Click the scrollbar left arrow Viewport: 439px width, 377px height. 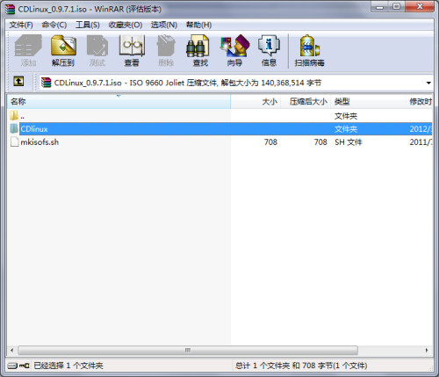11,350
